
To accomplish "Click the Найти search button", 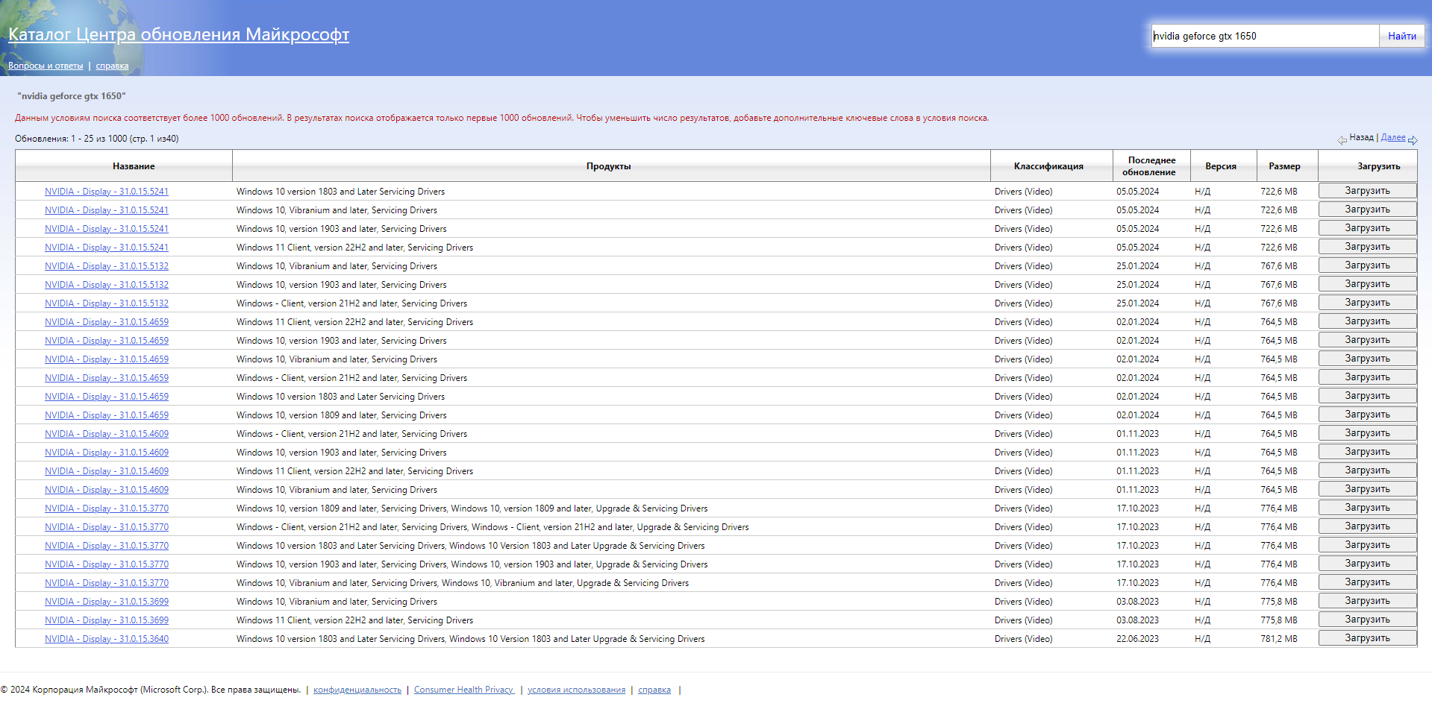I will pos(1401,36).
